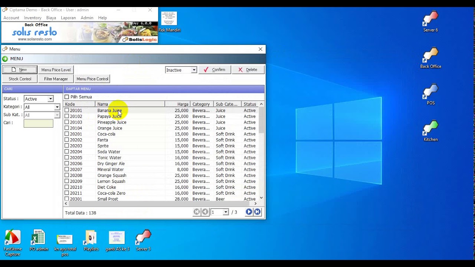This screenshot has height=267, width=475.
Task: Launch the POS desktop shortcut
Action: point(430,95)
